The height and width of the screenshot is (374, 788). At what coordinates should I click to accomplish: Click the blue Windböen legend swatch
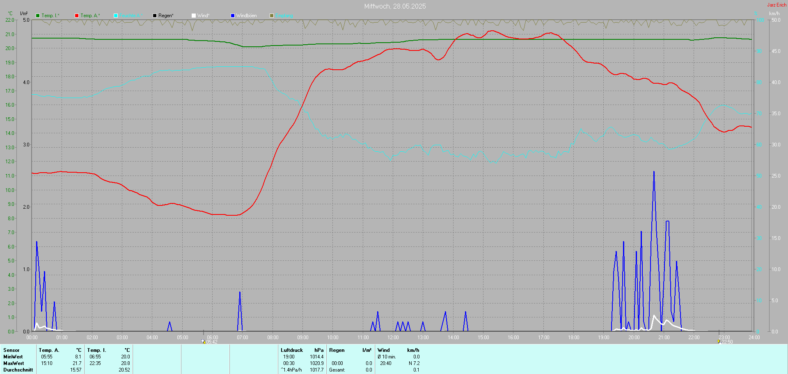(233, 16)
